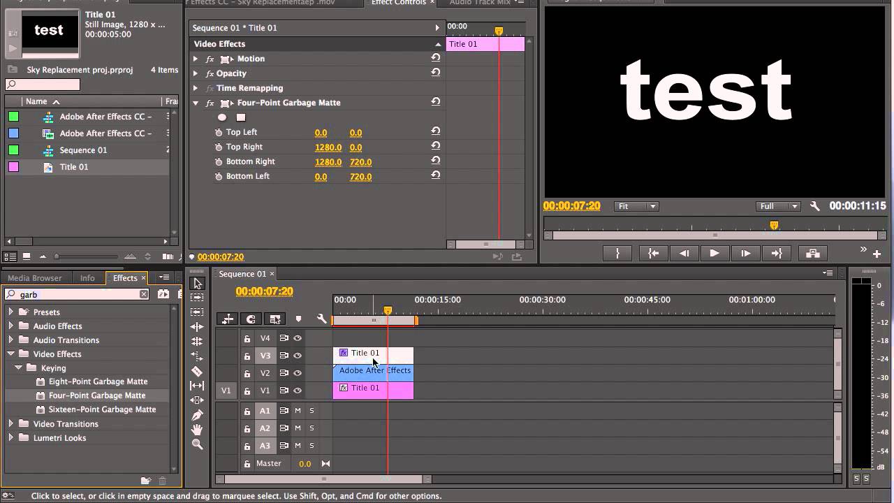Toggle the Top Left animation stopwatch
The width and height of the screenshot is (894, 503).
(x=219, y=132)
